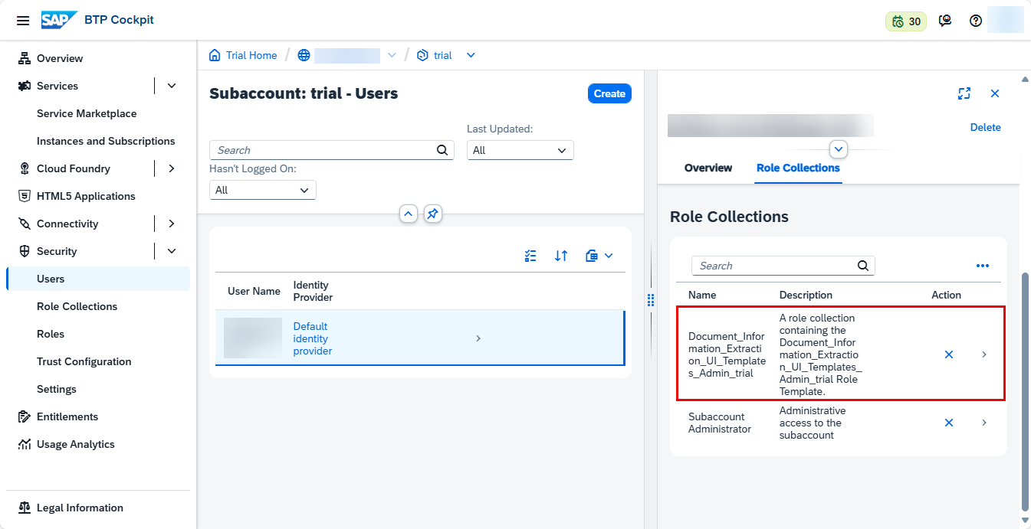Click the Default identity provider link
The height and width of the screenshot is (529, 1031).
313,338
